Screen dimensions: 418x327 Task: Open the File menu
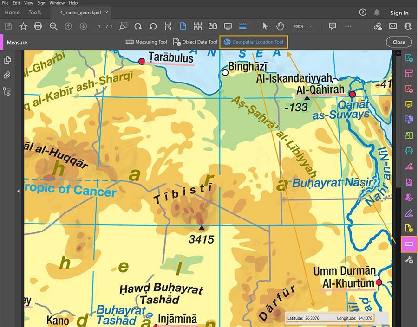tap(5, 3)
